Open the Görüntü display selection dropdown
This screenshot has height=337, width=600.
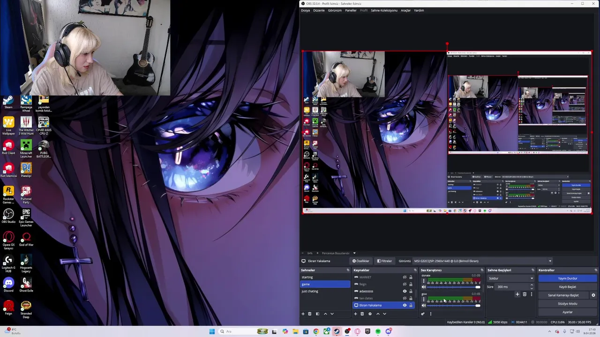pos(482,261)
